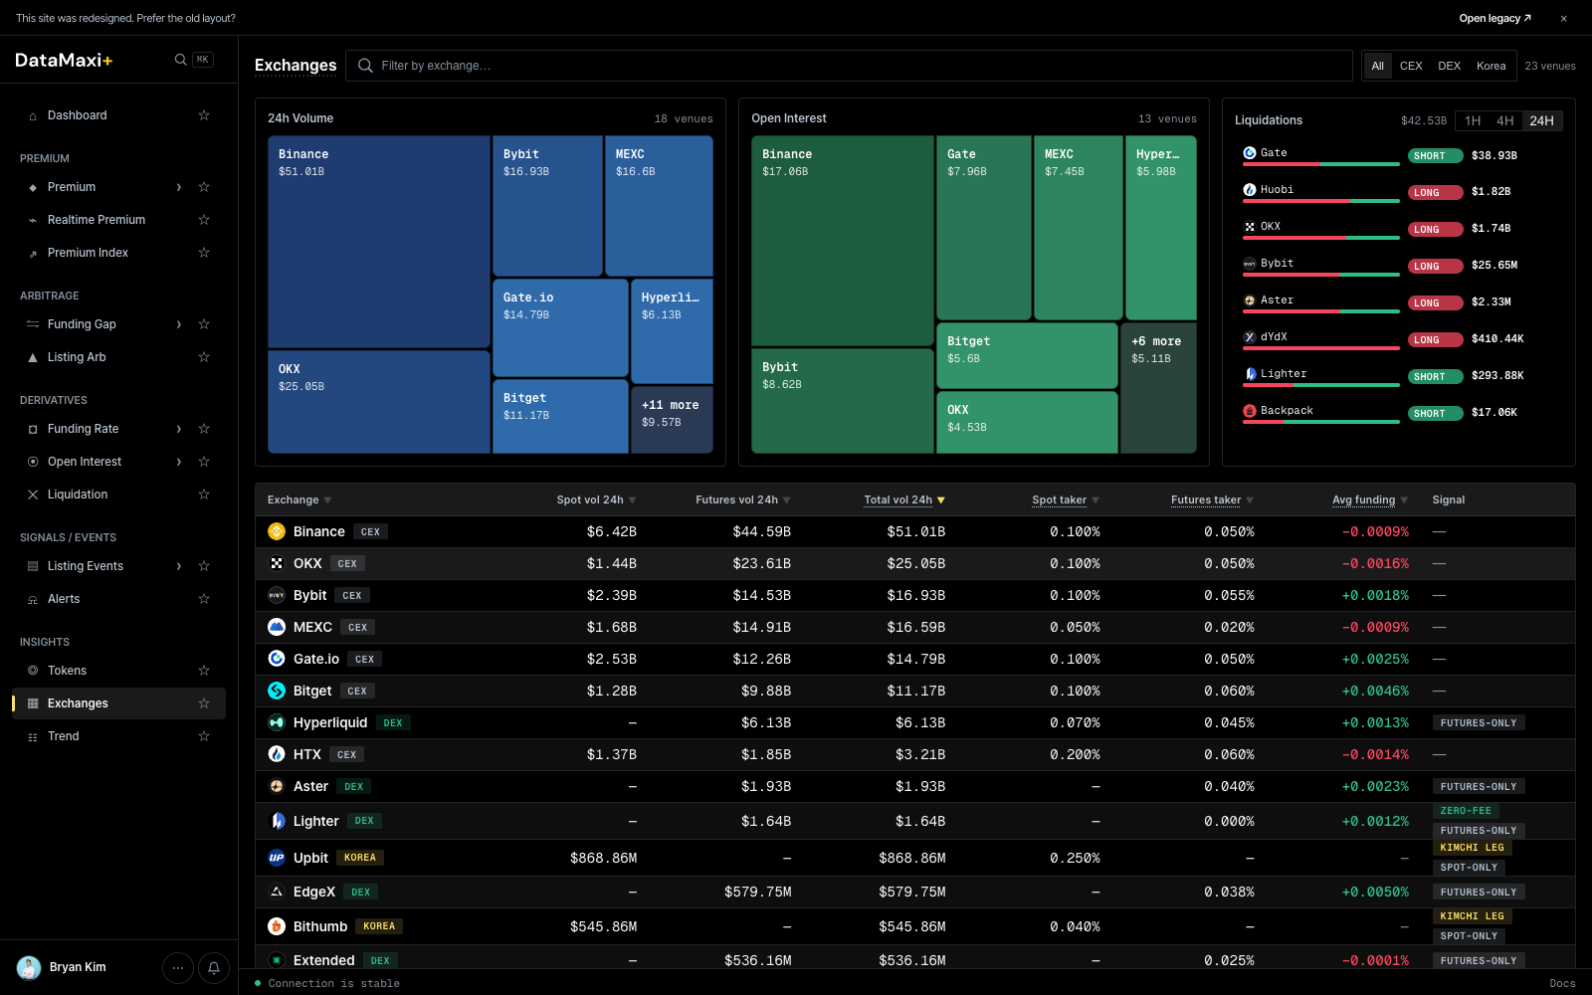Switch Liquidations to 4H timeframe

pyautogui.click(x=1505, y=120)
